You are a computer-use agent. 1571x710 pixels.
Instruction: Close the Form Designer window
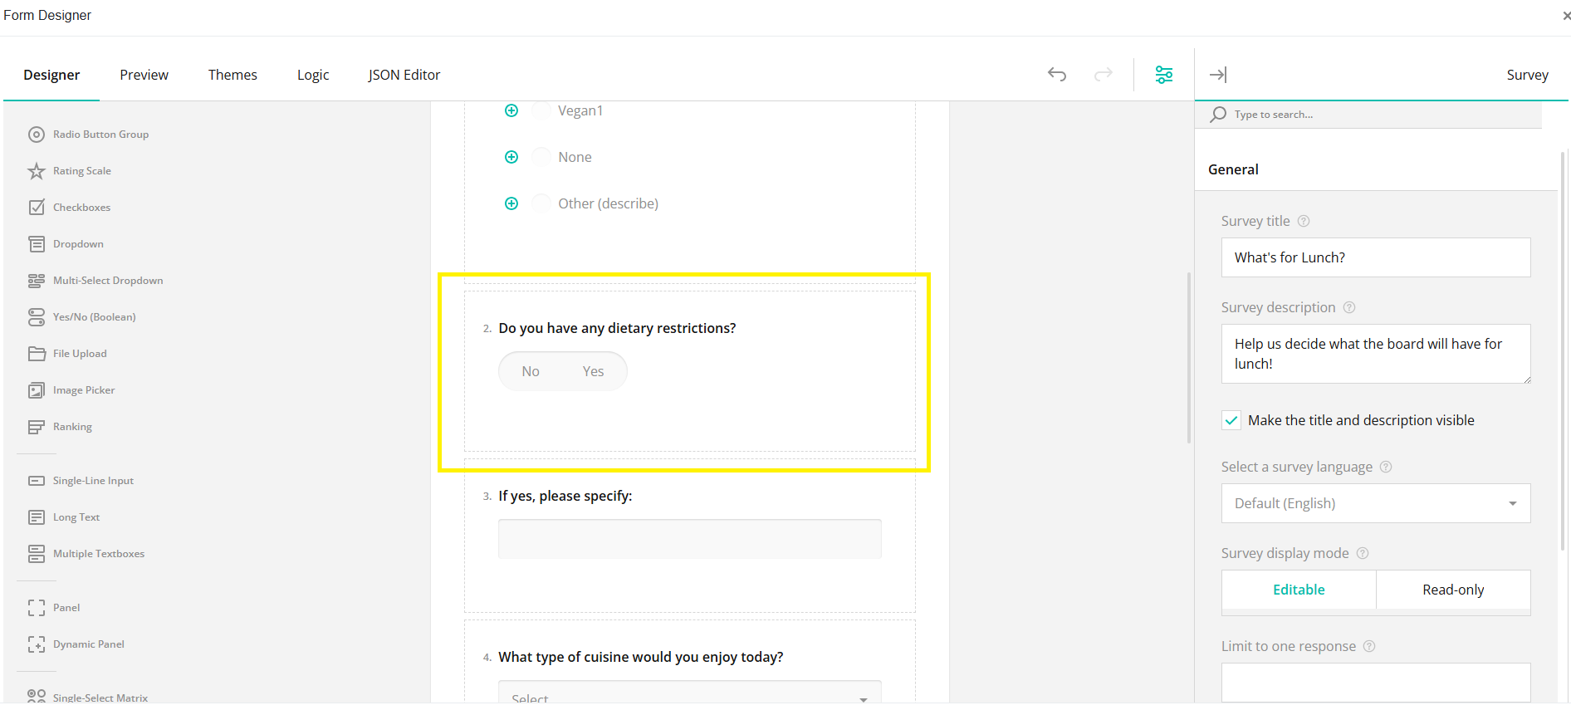click(1566, 16)
